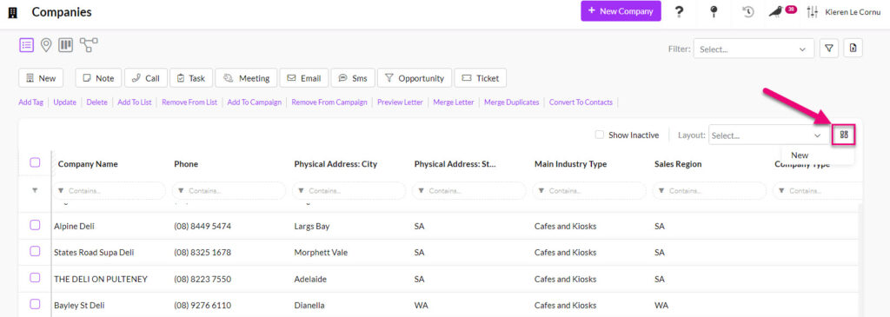Click the layout manager grid icon
This screenshot has height=317, width=890.
click(844, 135)
